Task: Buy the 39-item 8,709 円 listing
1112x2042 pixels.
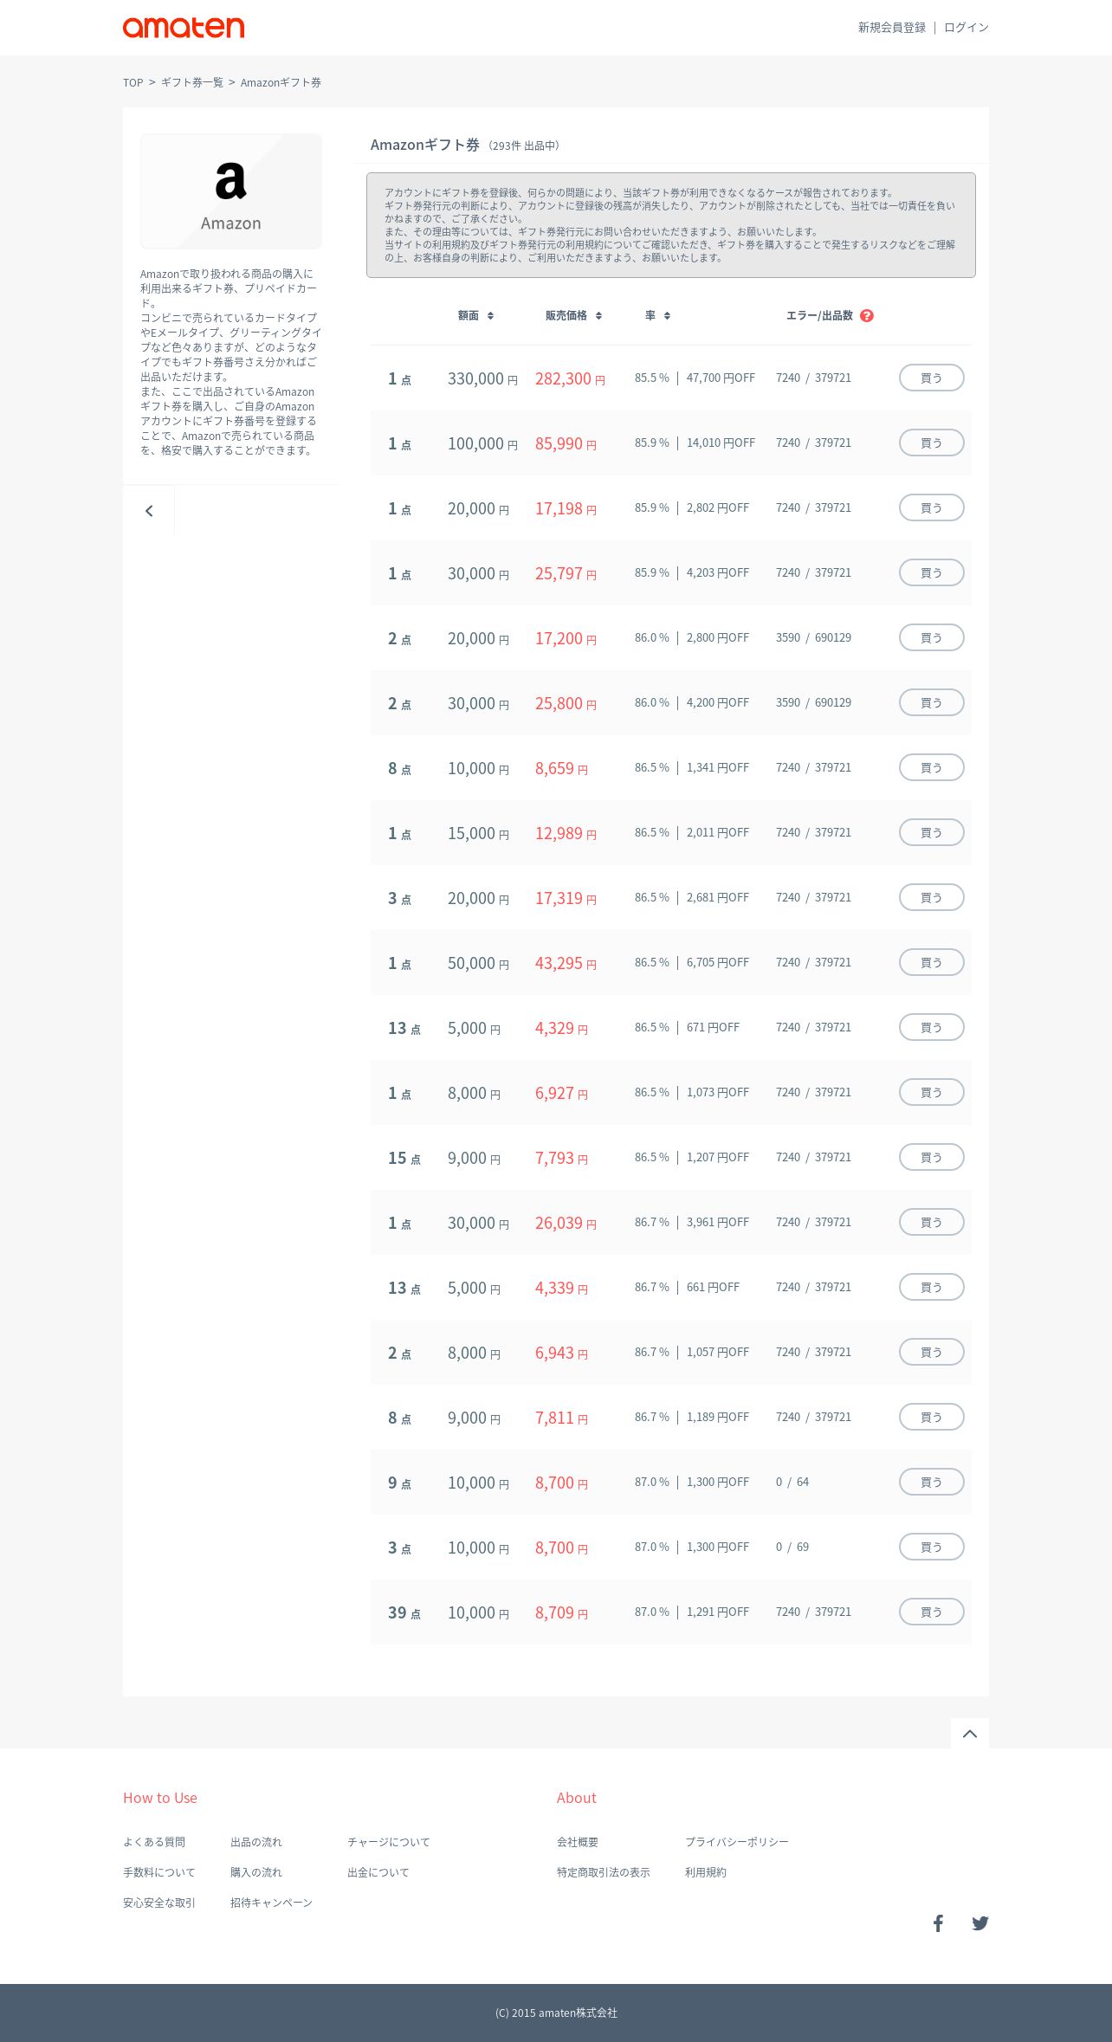Action: 931,1612
